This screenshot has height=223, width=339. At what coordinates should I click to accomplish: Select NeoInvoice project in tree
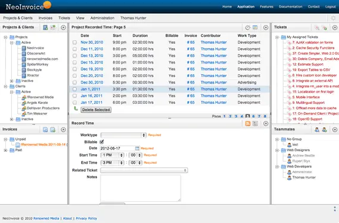pos(35,48)
